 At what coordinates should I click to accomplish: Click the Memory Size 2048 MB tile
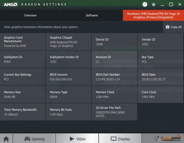click(x=23, y=94)
